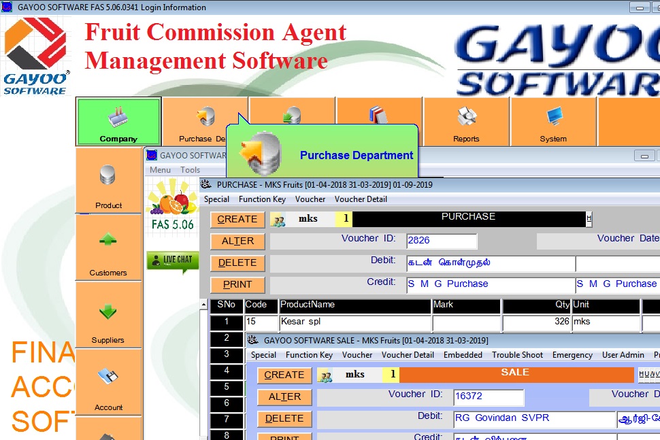
Task: Click the users icon in Purchase header
Action: pos(278,220)
